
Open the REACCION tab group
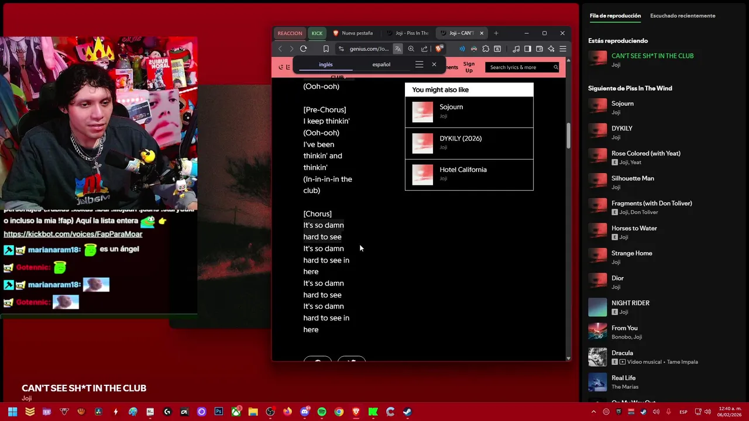[x=290, y=33]
